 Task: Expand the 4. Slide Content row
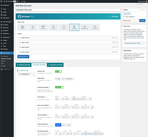(x=68, y=52)
